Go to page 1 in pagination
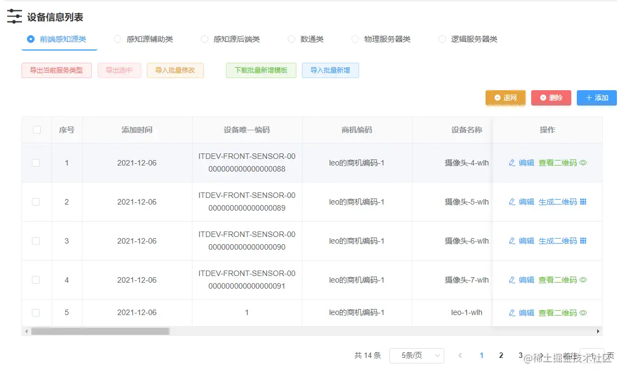The height and width of the screenshot is (375, 623). pyautogui.click(x=482, y=356)
